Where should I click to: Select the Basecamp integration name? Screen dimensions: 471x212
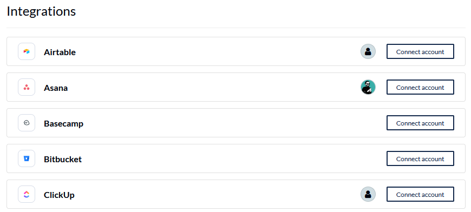(x=64, y=123)
